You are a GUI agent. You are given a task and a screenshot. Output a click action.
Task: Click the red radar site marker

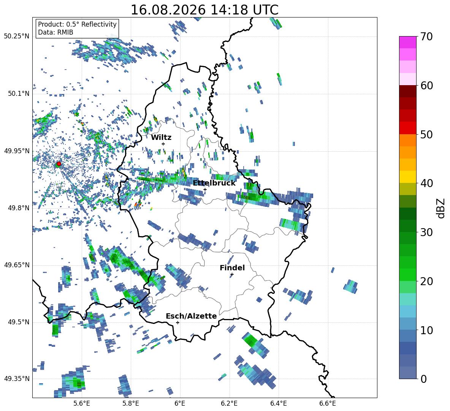tap(59, 164)
